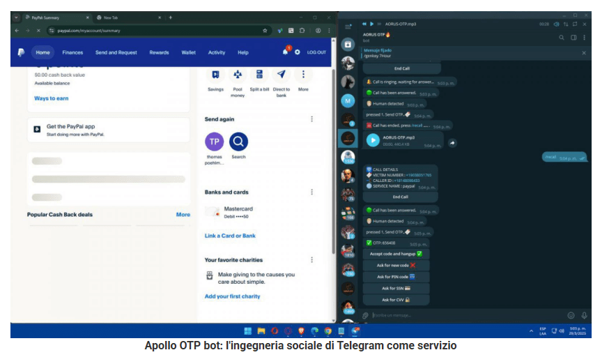Toggle Telegram right sidebar panel icon
The width and height of the screenshot is (616, 357).
(x=573, y=38)
